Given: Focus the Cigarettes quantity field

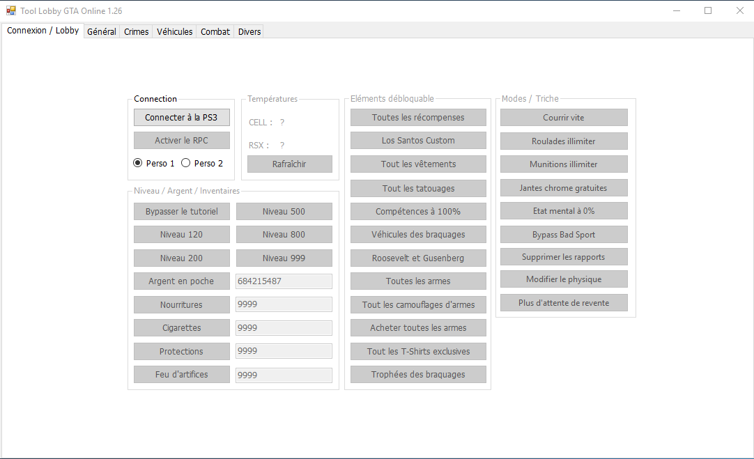Looking at the screenshot, I should pos(284,328).
